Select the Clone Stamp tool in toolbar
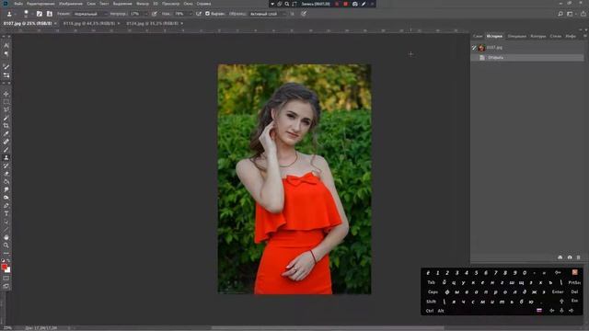Screen dimensions: 589x331 click(x=6, y=157)
